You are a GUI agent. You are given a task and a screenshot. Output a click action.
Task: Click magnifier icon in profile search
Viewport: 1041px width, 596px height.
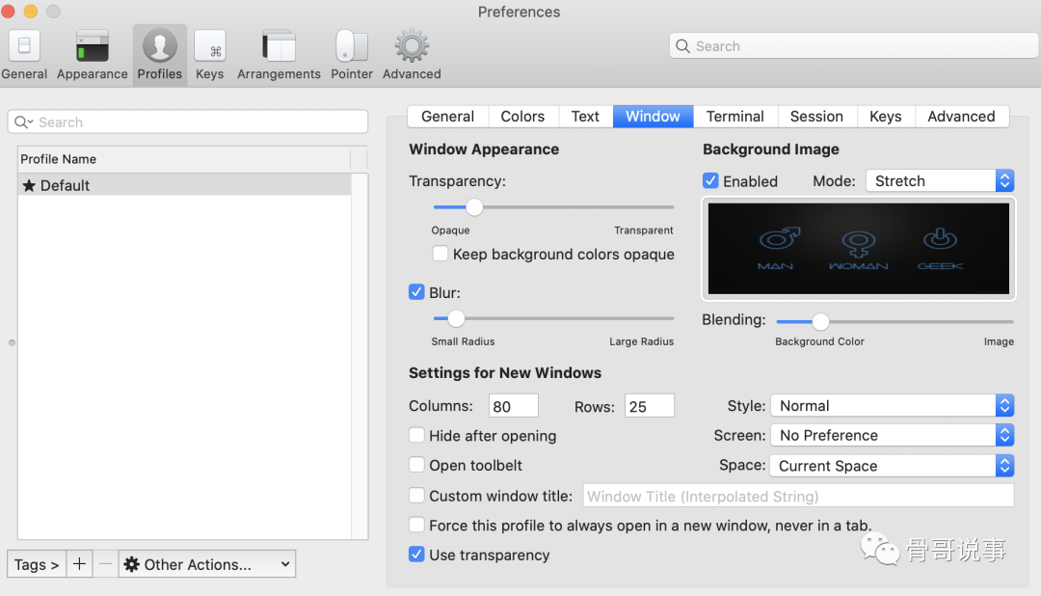pos(22,122)
